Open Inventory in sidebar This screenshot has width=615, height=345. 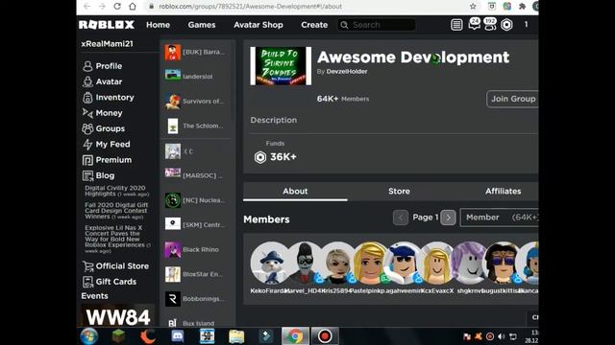click(x=109, y=98)
